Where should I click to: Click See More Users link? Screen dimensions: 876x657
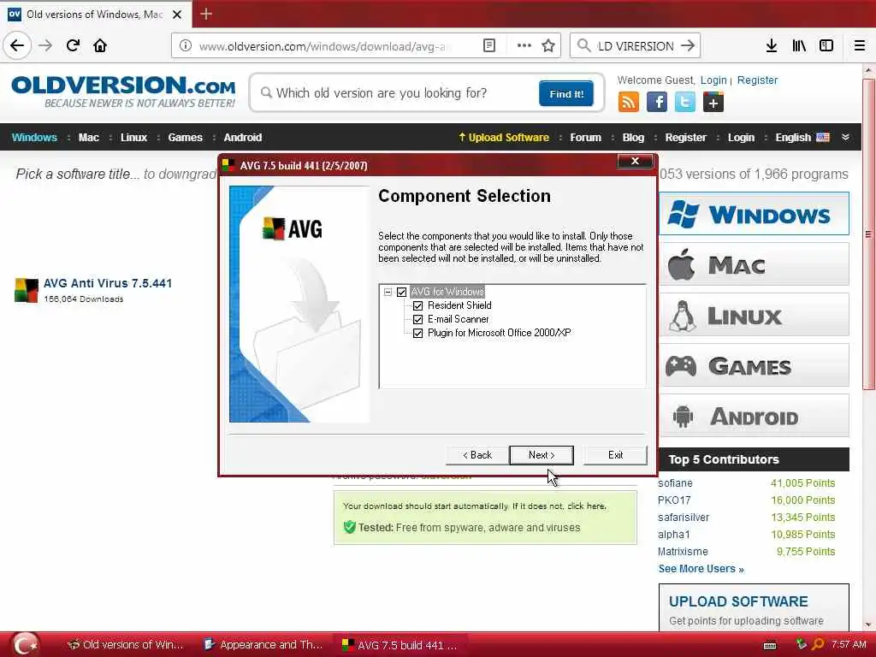(701, 569)
